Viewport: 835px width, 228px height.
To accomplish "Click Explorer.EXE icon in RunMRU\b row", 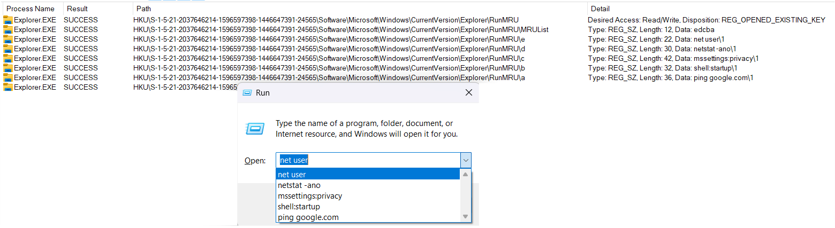I will point(7,68).
